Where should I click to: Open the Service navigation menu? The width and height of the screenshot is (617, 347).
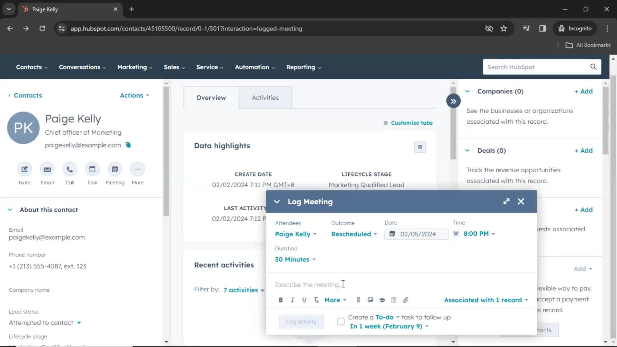click(x=210, y=67)
